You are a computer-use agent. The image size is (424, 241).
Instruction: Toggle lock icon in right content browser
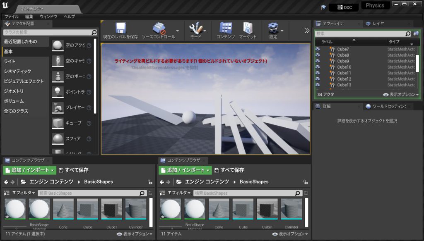[306, 182]
